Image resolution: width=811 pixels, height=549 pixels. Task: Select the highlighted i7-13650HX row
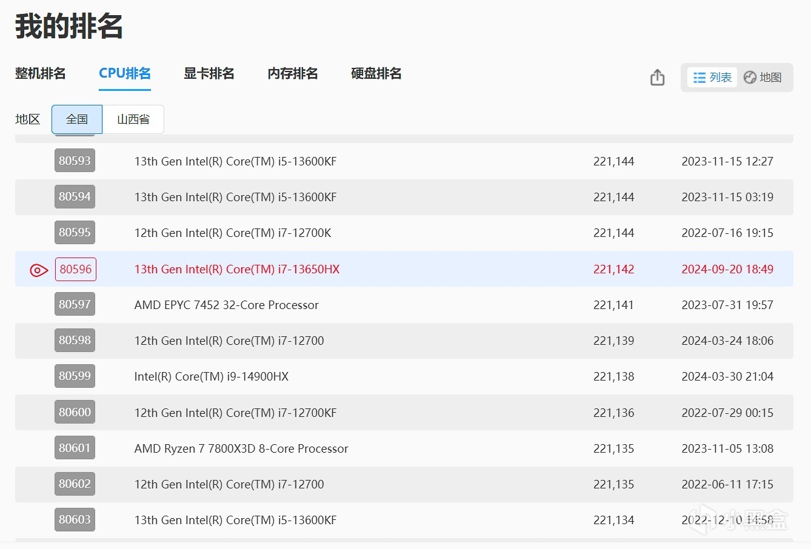[x=237, y=269]
